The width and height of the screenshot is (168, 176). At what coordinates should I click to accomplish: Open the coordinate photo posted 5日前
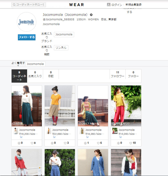coord(27,106)
